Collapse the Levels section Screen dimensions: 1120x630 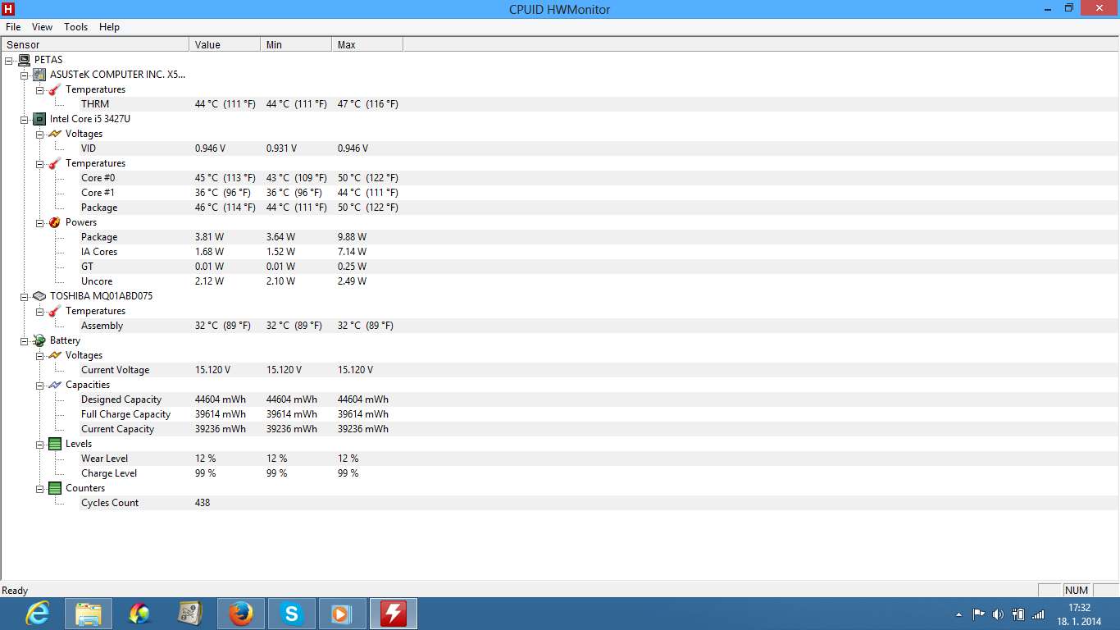(x=39, y=444)
